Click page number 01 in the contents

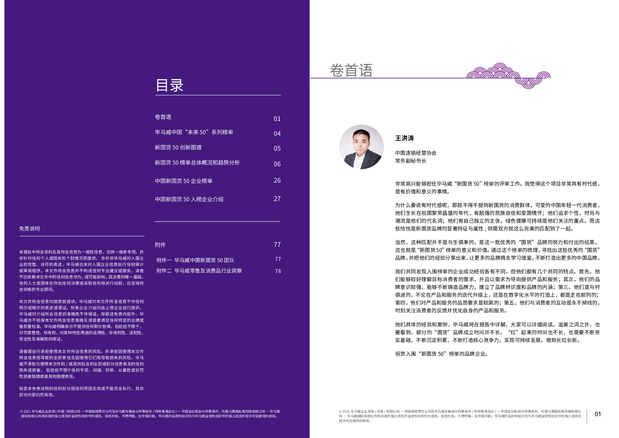coord(277,119)
